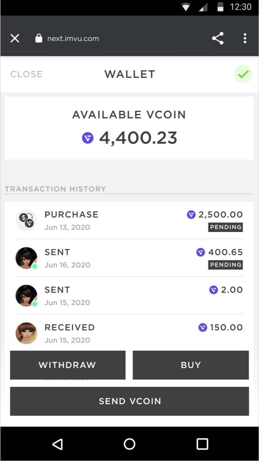This screenshot has height=461, width=259.
Task: Select the PENDING badge on the purchase transaction
Action: pyautogui.click(x=226, y=227)
